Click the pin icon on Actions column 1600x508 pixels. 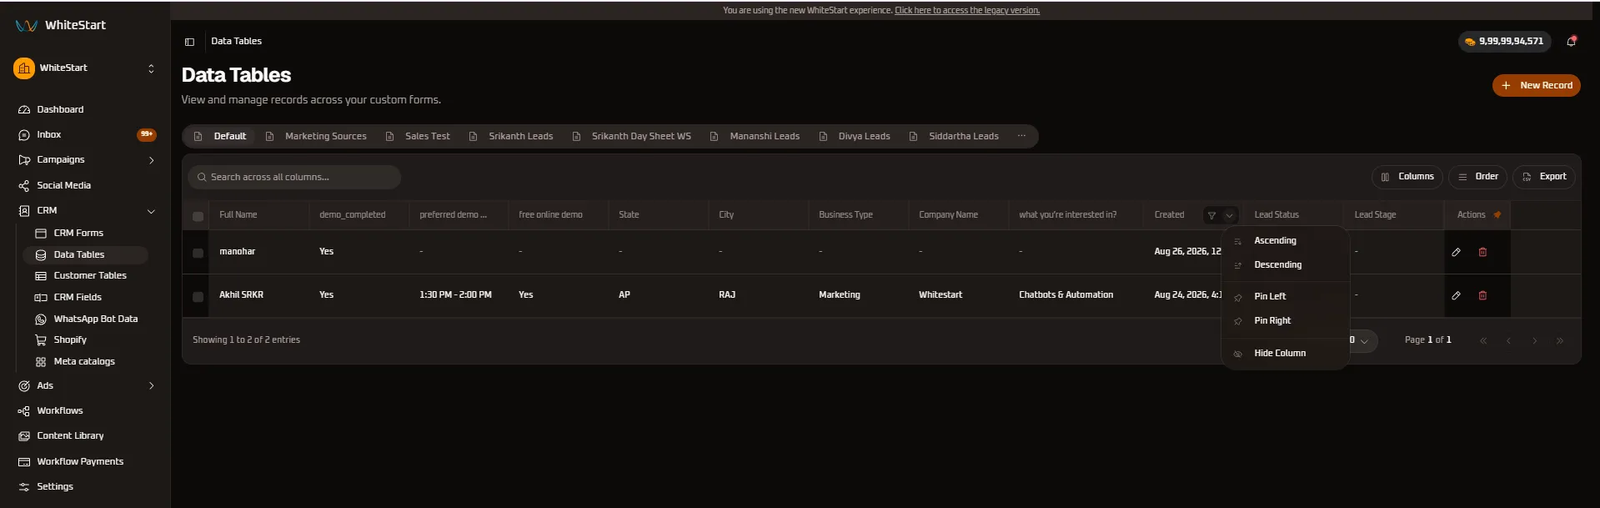[1497, 214]
